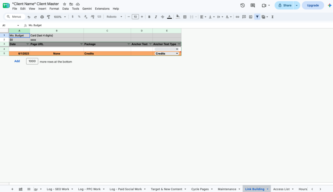Open the Date column filter
333x192 pixels.
coord(27,44)
